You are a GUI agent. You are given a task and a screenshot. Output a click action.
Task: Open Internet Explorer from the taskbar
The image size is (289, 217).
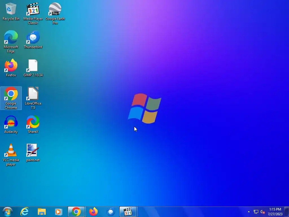tap(25, 212)
